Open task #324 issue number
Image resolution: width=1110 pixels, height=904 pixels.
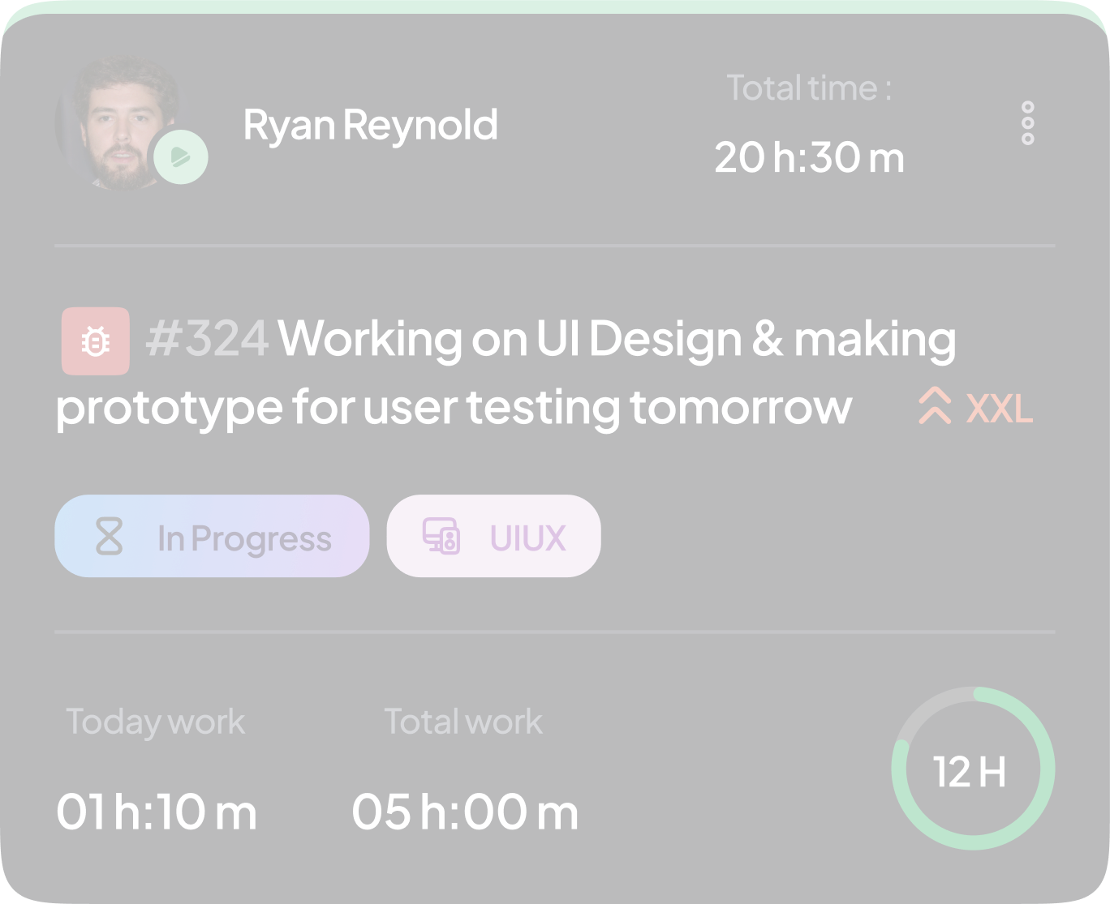tap(207, 338)
